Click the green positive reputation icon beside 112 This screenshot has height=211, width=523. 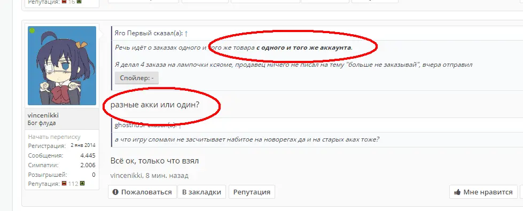(x=82, y=183)
